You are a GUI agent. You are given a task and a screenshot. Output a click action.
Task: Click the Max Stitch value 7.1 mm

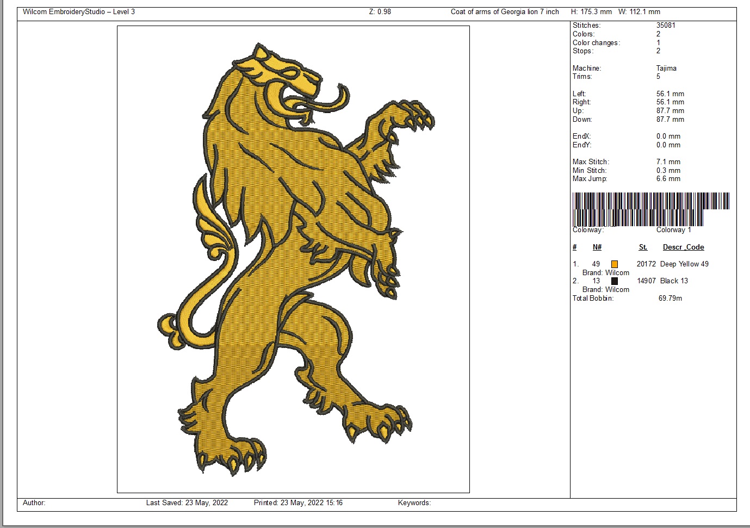point(668,162)
